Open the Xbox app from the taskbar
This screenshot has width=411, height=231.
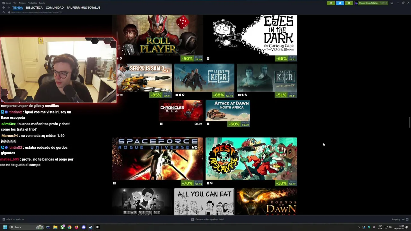point(62,227)
